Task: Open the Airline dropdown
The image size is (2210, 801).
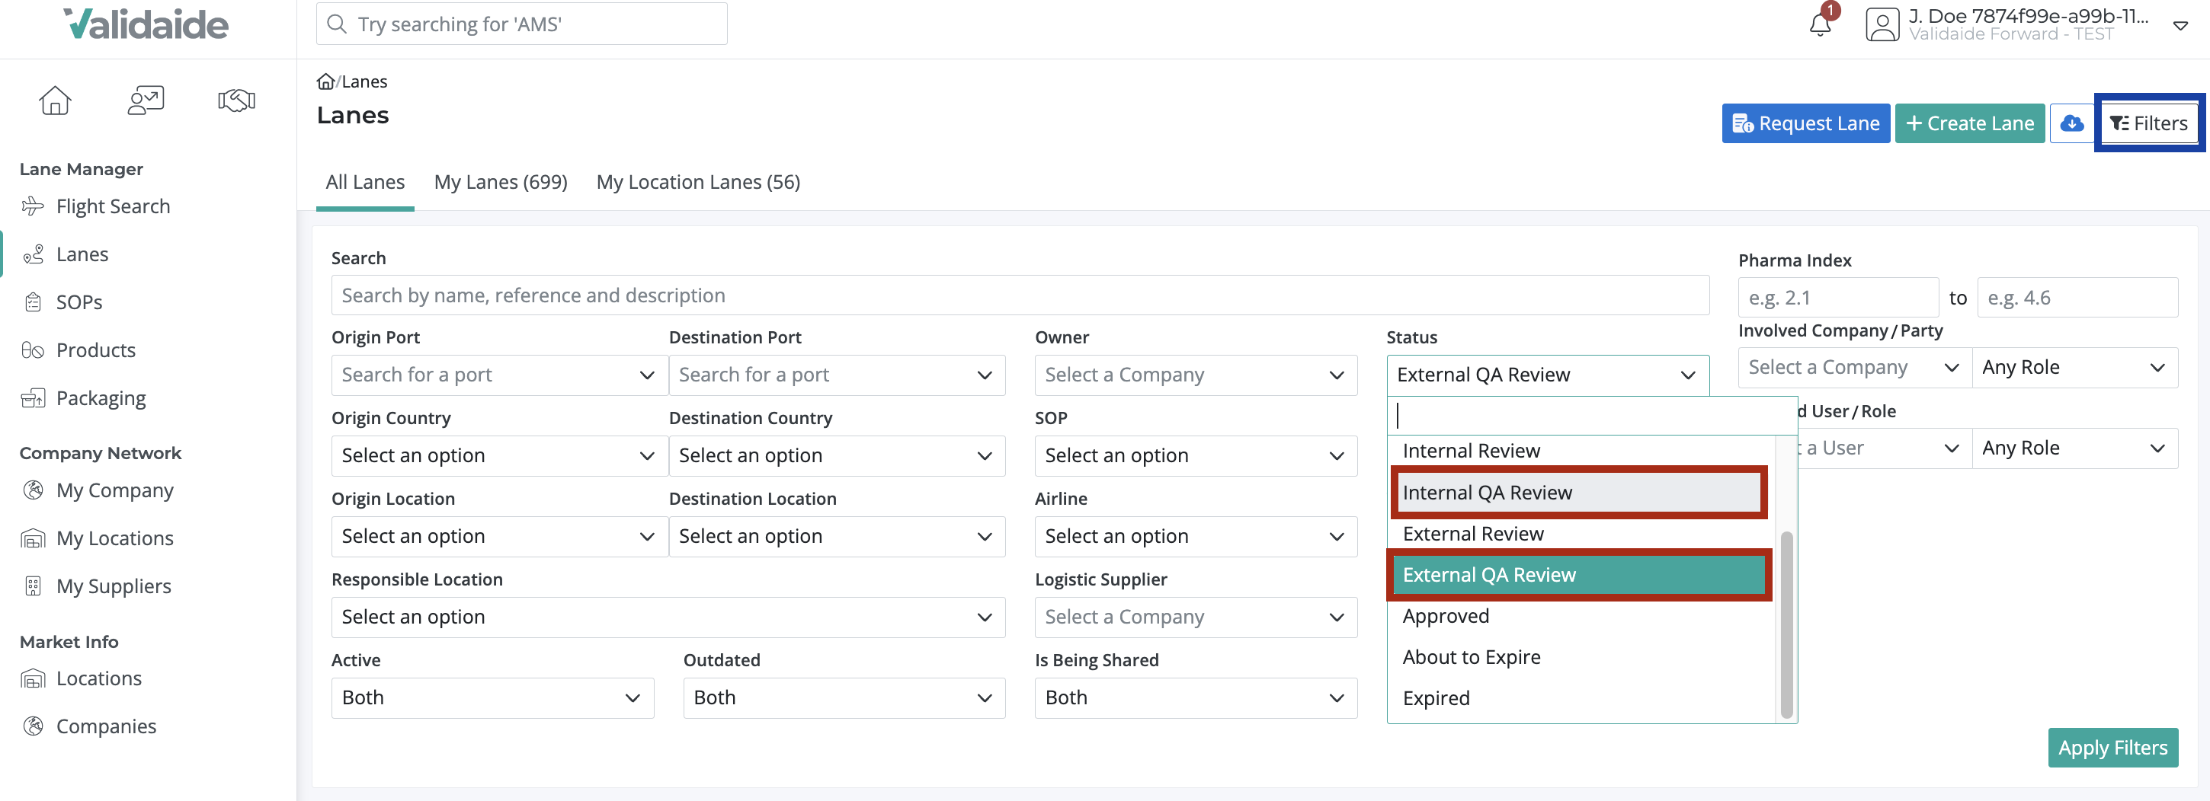Action: 1196,537
